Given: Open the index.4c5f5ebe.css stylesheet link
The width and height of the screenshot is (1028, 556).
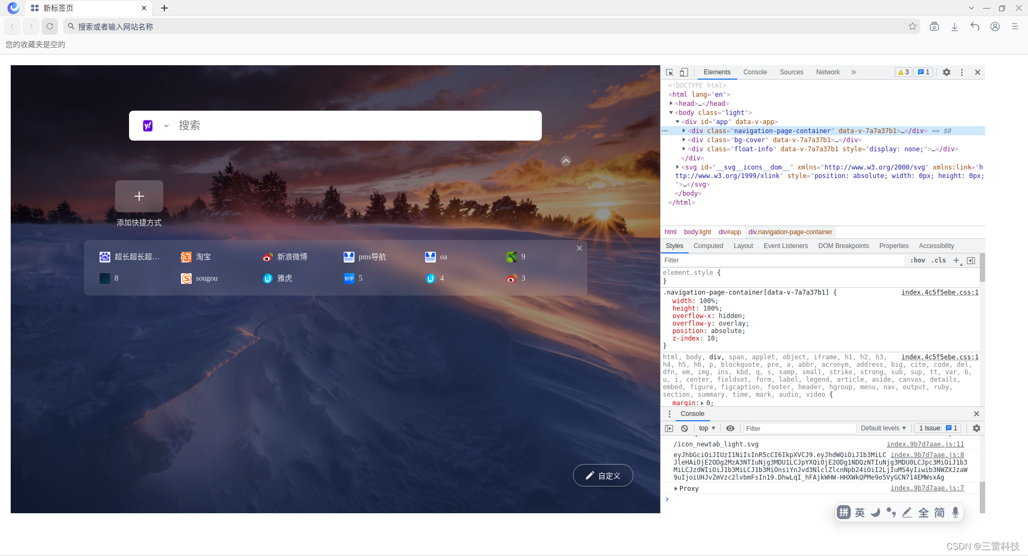Looking at the screenshot, I should pyautogui.click(x=939, y=292).
